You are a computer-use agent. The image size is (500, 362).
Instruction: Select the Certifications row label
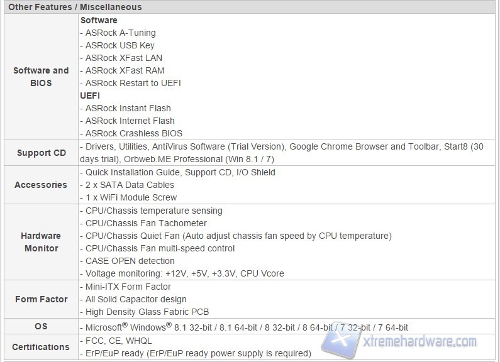pyautogui.click(x=41, y=347)
